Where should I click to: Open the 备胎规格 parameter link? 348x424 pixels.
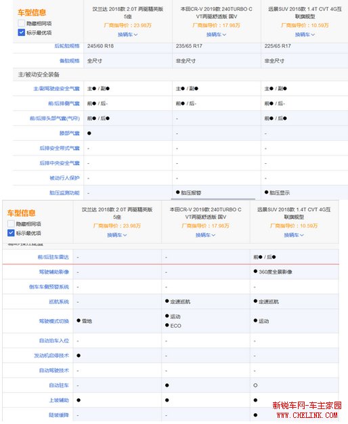tap(70, 61)
